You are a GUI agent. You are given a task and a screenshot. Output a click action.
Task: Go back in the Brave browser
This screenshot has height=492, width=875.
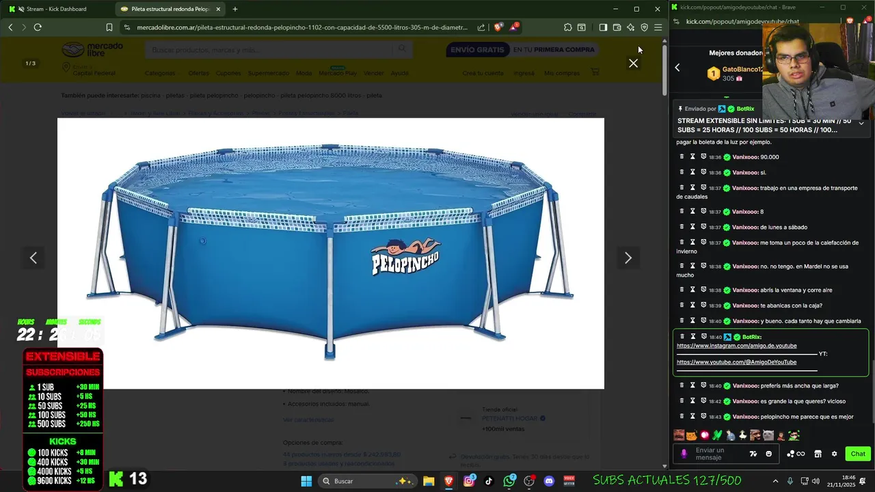(10, 27)
